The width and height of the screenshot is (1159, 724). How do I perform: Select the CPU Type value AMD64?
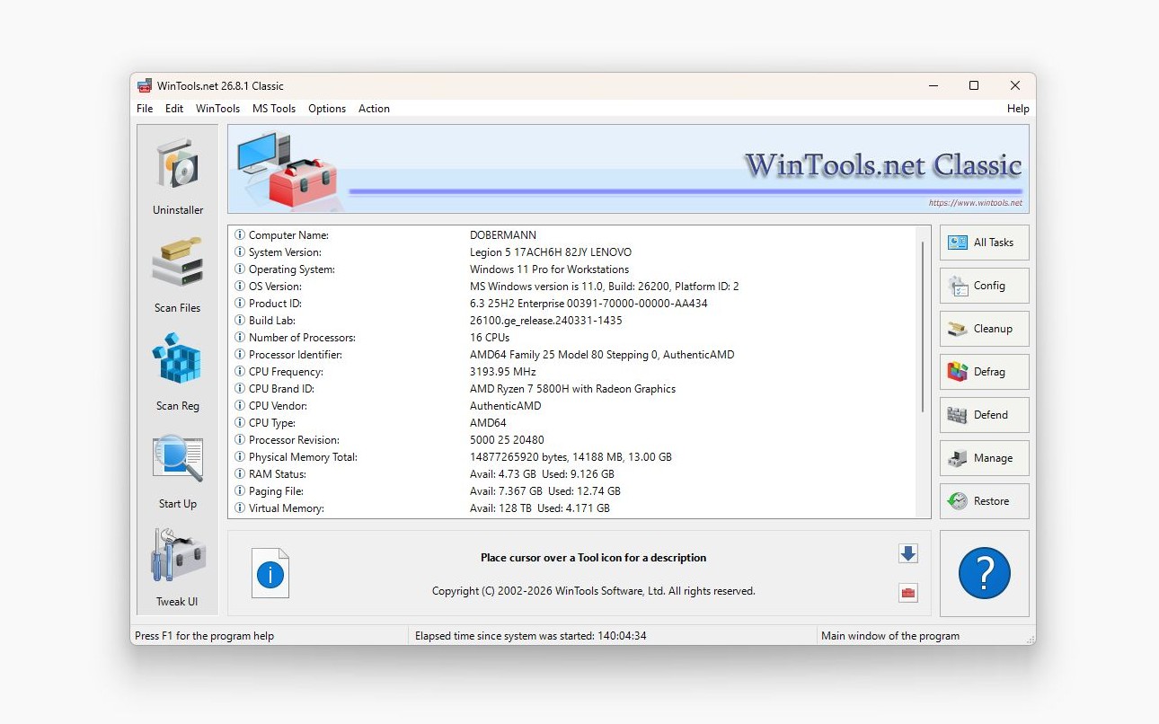point(488,423)
